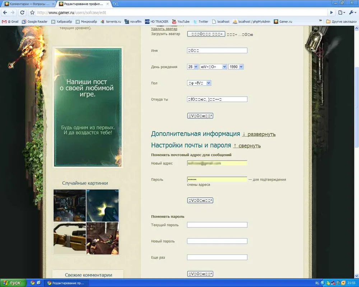The height and width of the screenshot is (287, 359).
Task: Expand Дополнительная информация via развернуть
Action: click(258, 134)
